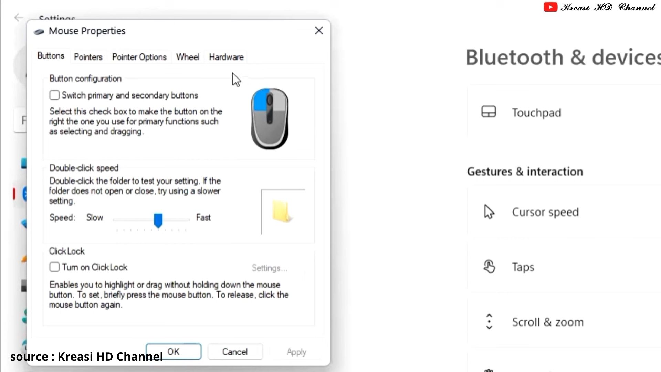Image resolution: width=661 pixels, height=372 pixels.
Task: Open Taps section in Settings
Action: tap(564, 267)
